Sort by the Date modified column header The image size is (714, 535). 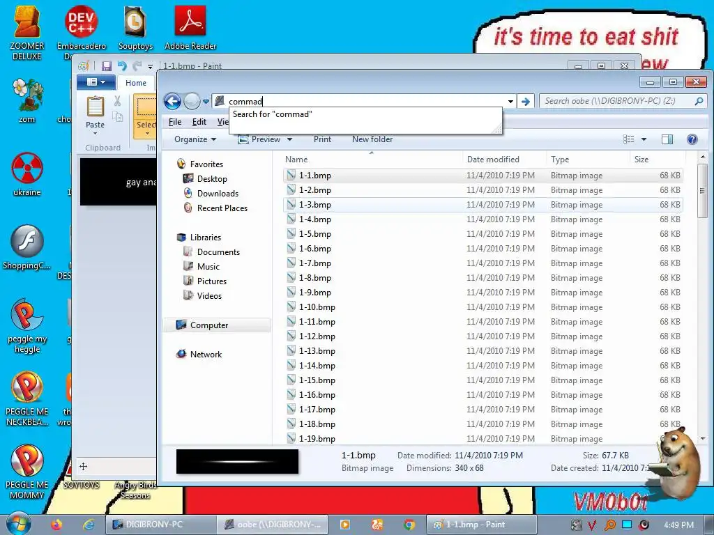point(504,160)
